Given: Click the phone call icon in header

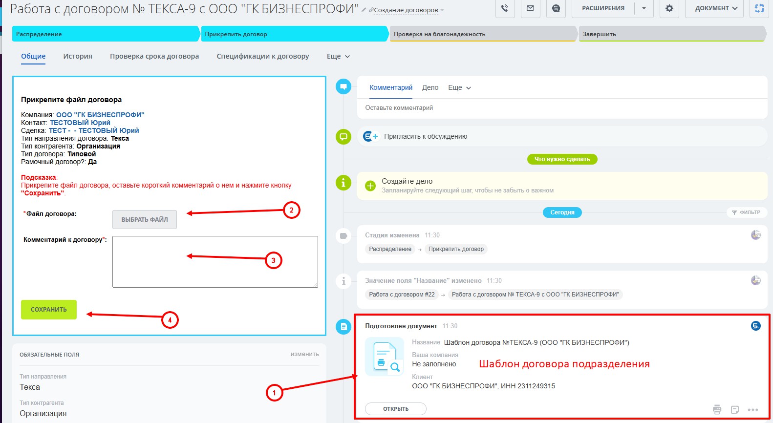Looking at the screenshot, I should 505,8.
